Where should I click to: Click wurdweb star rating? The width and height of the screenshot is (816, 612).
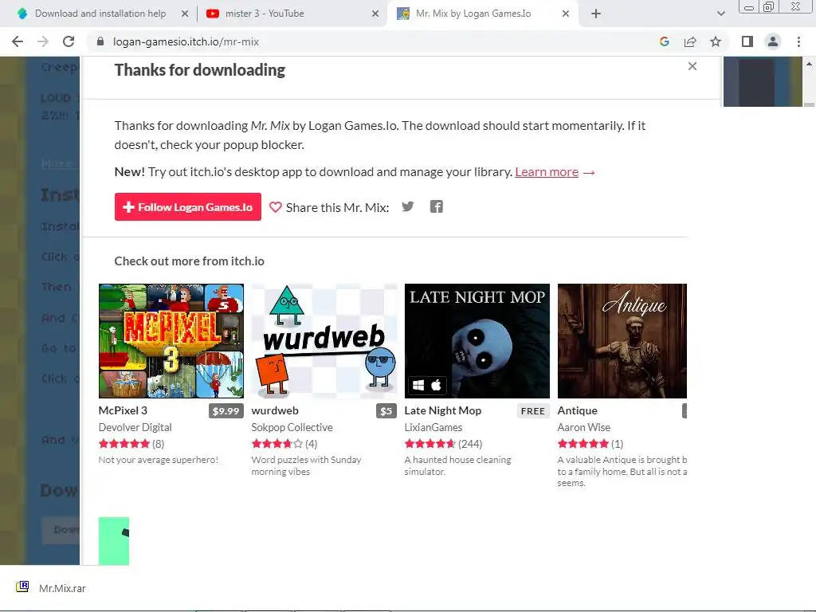[277, 444]
